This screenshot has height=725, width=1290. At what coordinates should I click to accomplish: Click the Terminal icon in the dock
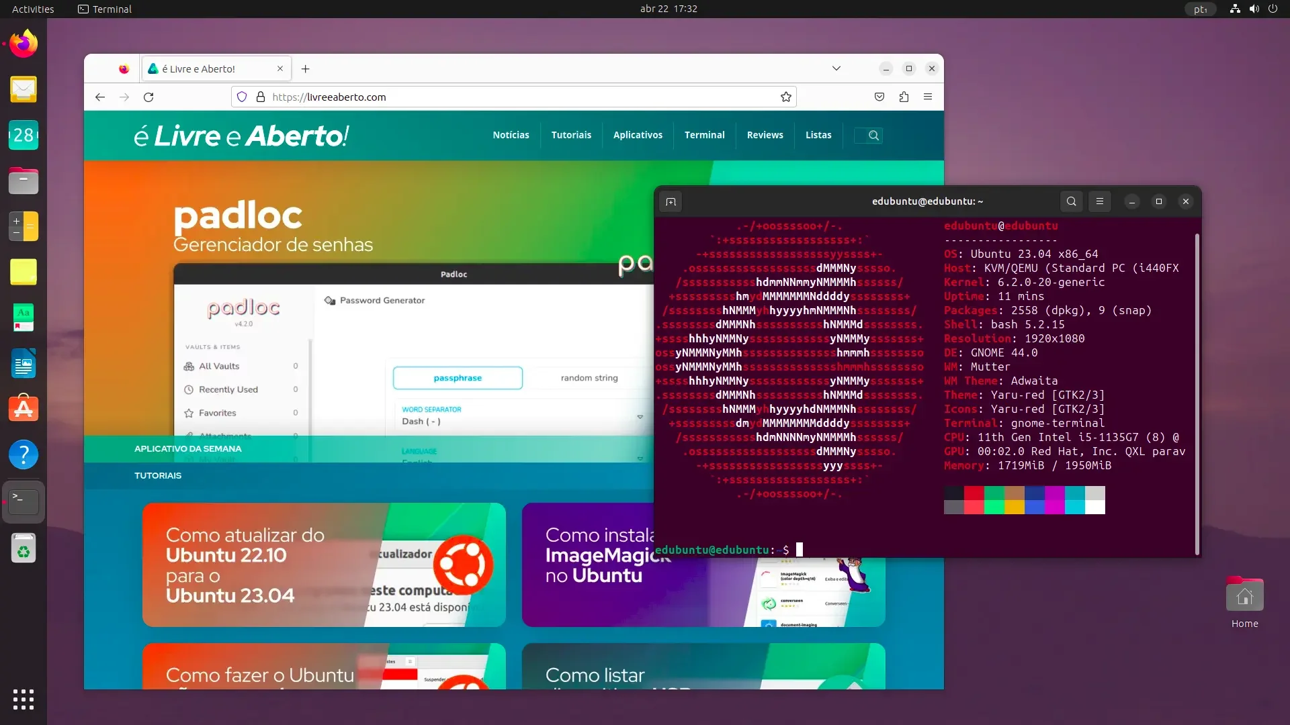point(24,501)
